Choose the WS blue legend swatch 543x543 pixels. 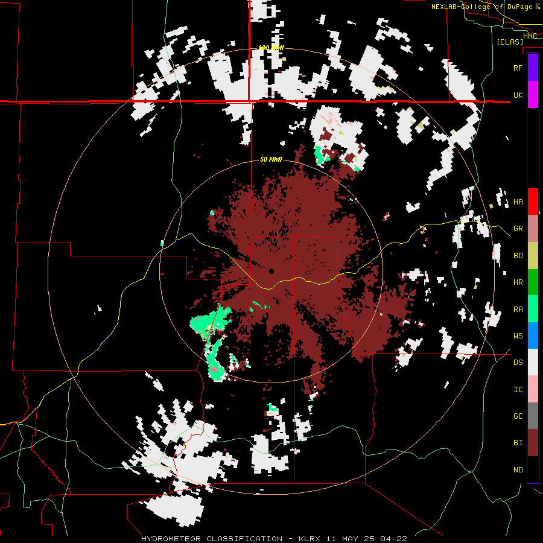[533, 335]
